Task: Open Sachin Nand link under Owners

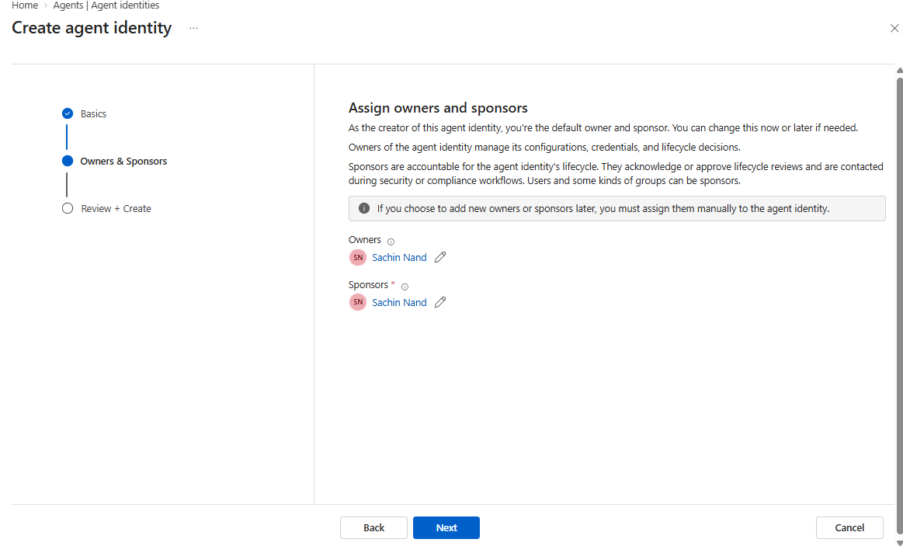Action: (399, 257)
